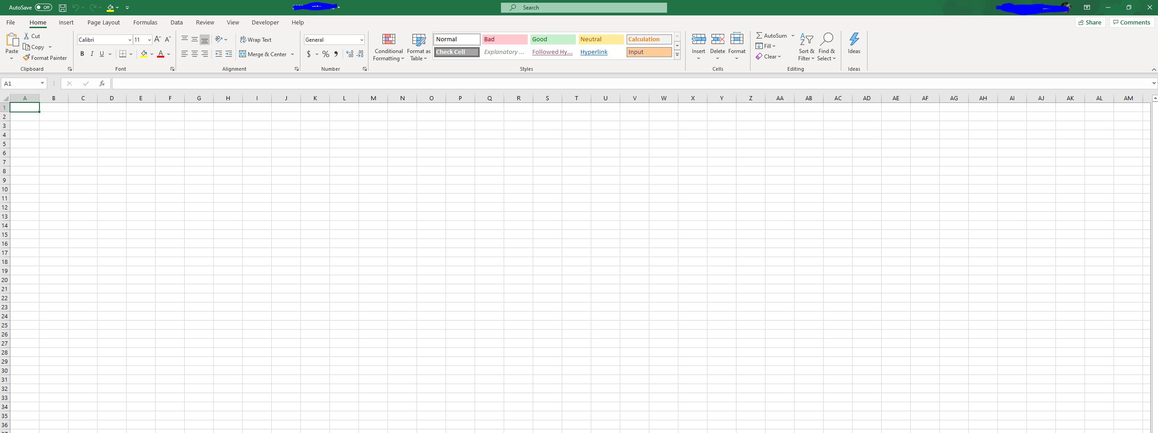
Task: Activate the Format Painter brush
Action: click(x=45, y=58)
